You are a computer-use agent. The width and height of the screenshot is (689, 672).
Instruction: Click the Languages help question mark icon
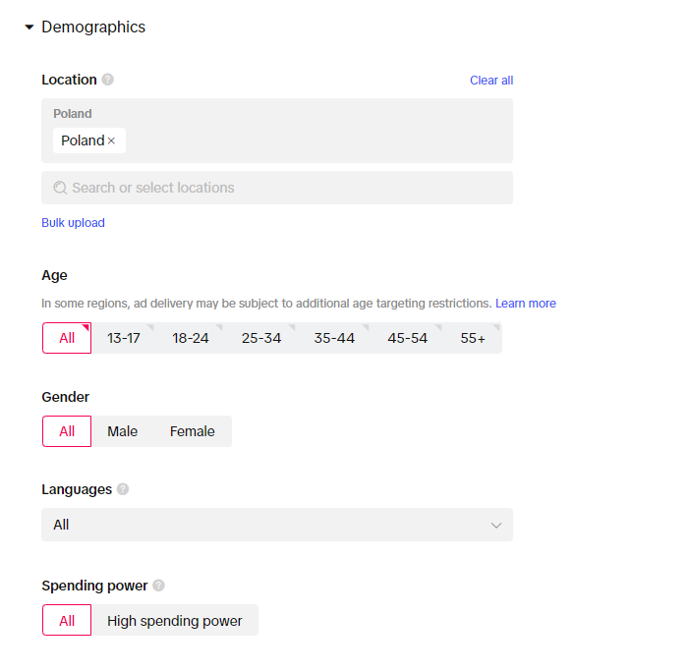tap(123, 489)
